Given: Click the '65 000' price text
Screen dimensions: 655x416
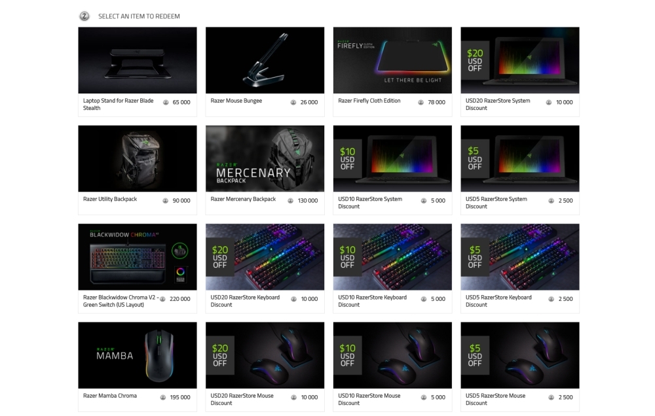Looking at the screenshot, I should pyautogui.click(x=181, y=102).
